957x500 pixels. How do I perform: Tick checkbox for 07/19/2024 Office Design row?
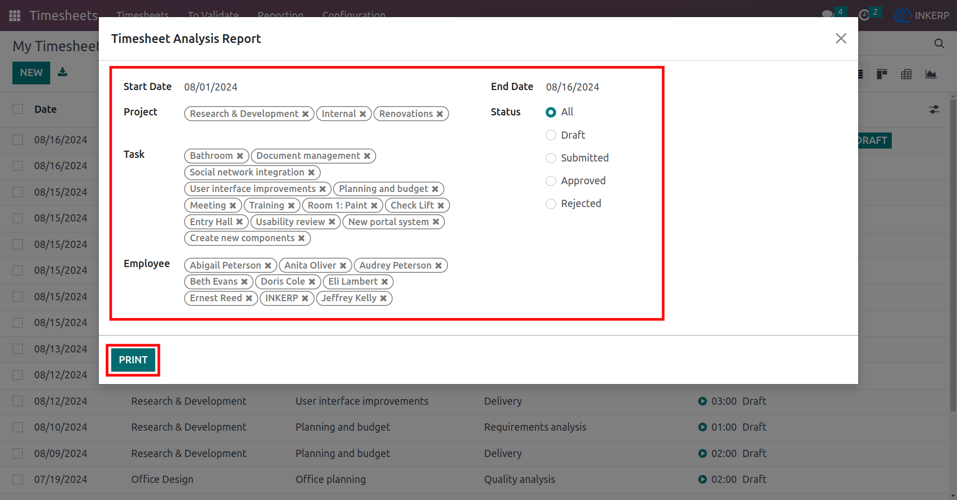click(18, 479)
